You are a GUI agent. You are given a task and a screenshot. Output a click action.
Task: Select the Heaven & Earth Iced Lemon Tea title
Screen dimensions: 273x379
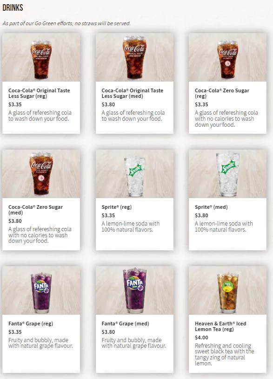point(220,326)
